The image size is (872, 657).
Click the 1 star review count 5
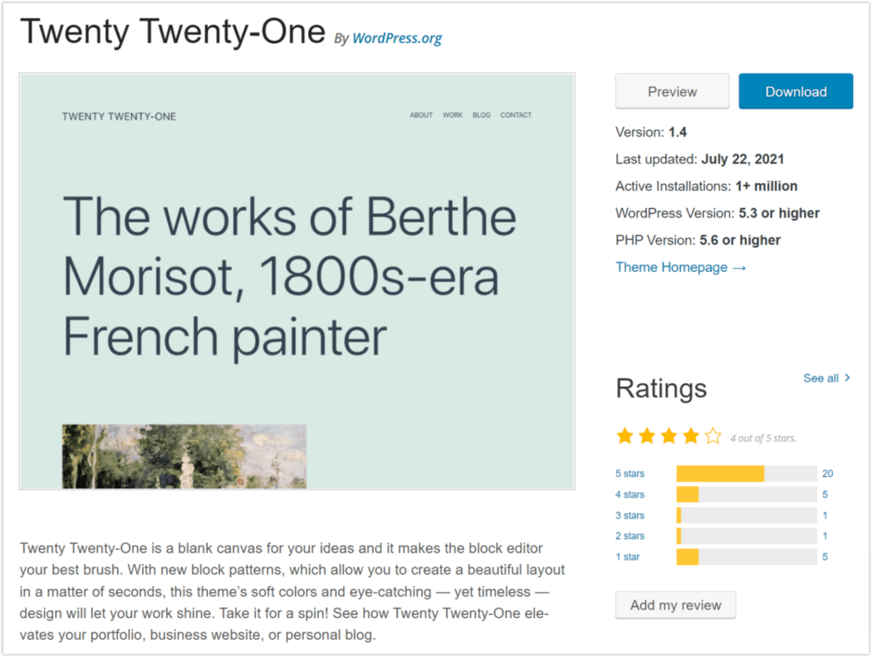pyautogui.click(x=825, y=557)
